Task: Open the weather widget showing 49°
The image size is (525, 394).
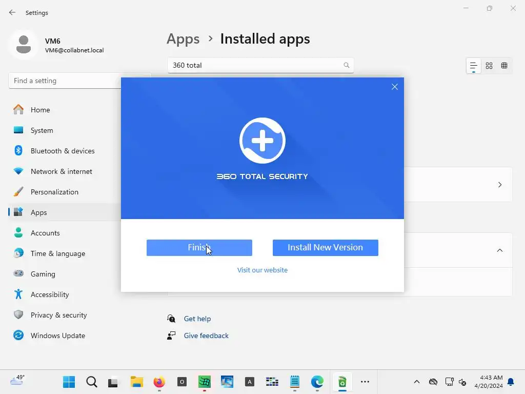Action: [x=17, y=381]
